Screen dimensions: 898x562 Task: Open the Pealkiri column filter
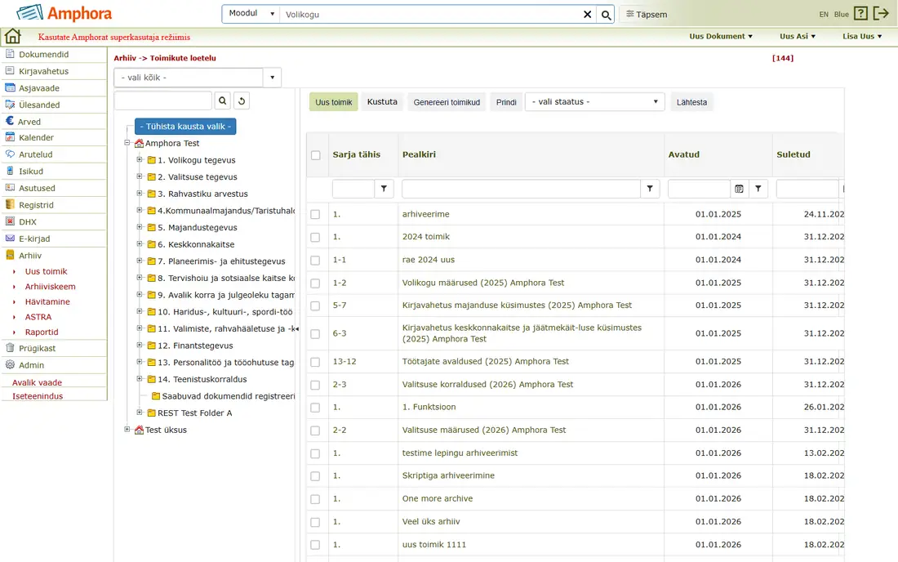coord(650,189)
